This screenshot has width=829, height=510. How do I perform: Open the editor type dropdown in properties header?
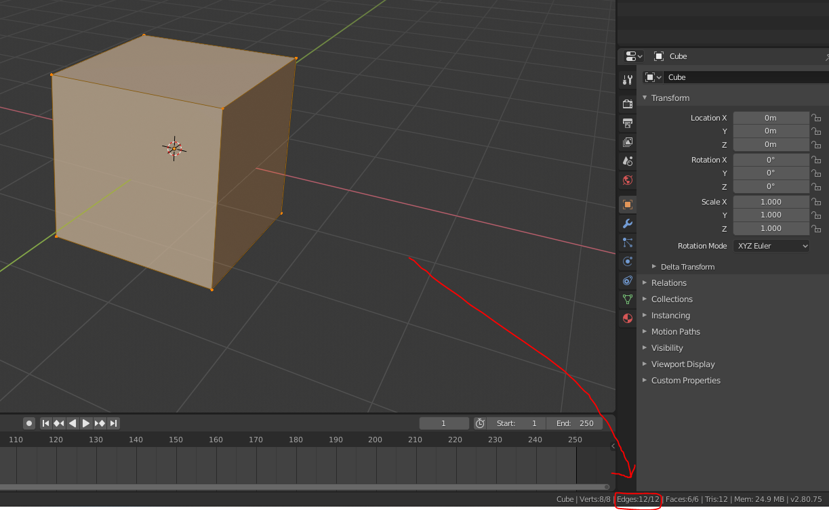click(634, 56)
